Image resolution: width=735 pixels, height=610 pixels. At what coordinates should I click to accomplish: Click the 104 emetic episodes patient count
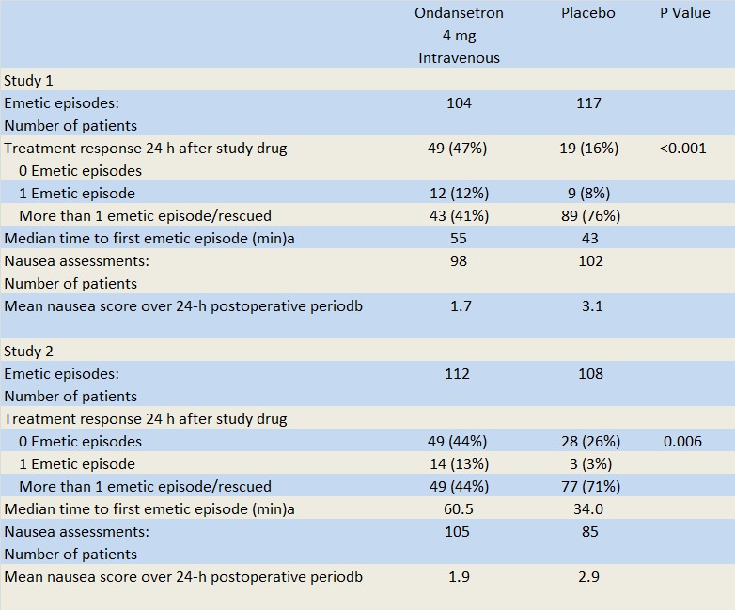pos(459,103)
